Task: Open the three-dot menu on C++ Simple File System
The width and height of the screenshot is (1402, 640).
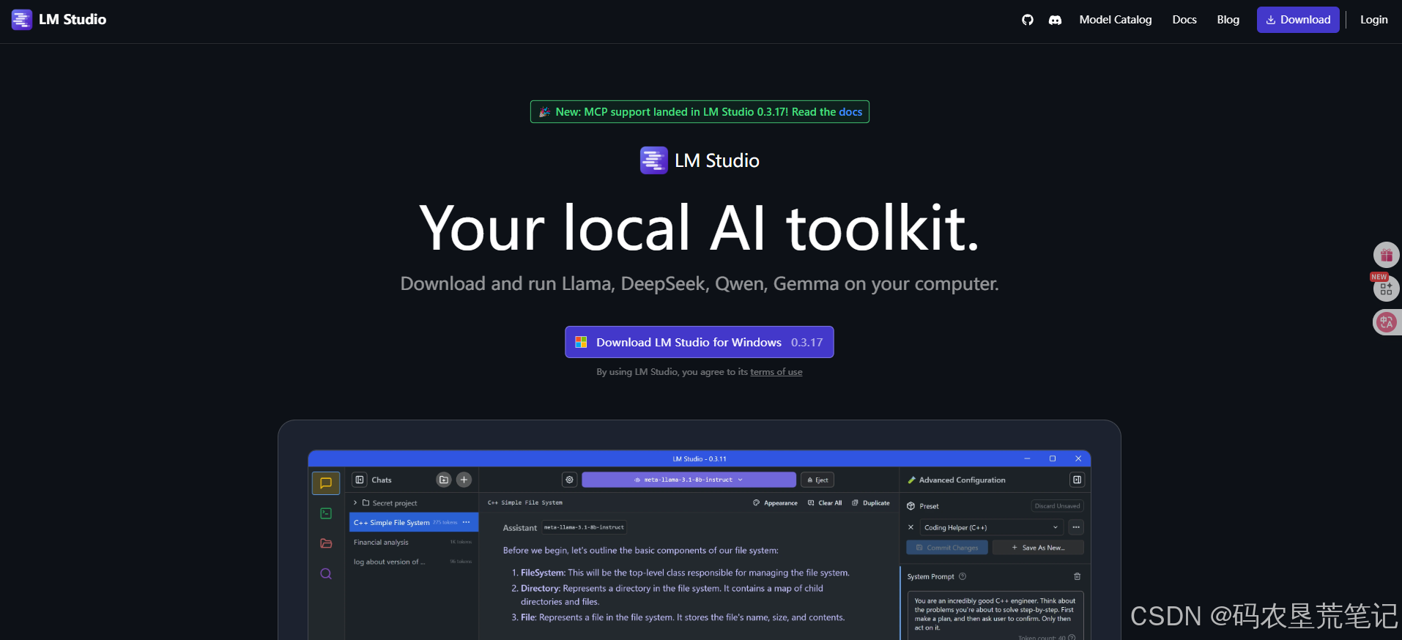Action: click(x=467, y=522)
